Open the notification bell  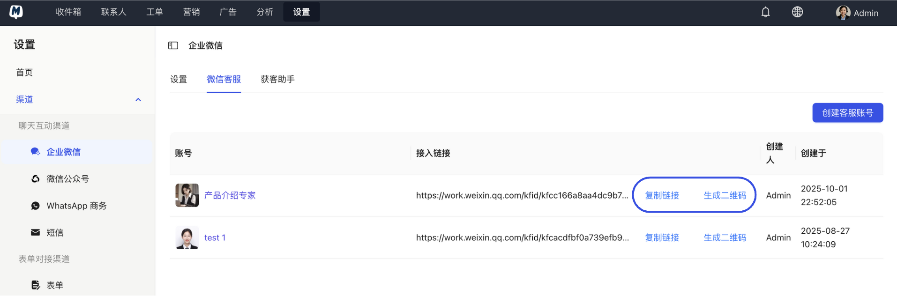coord(765,12)
